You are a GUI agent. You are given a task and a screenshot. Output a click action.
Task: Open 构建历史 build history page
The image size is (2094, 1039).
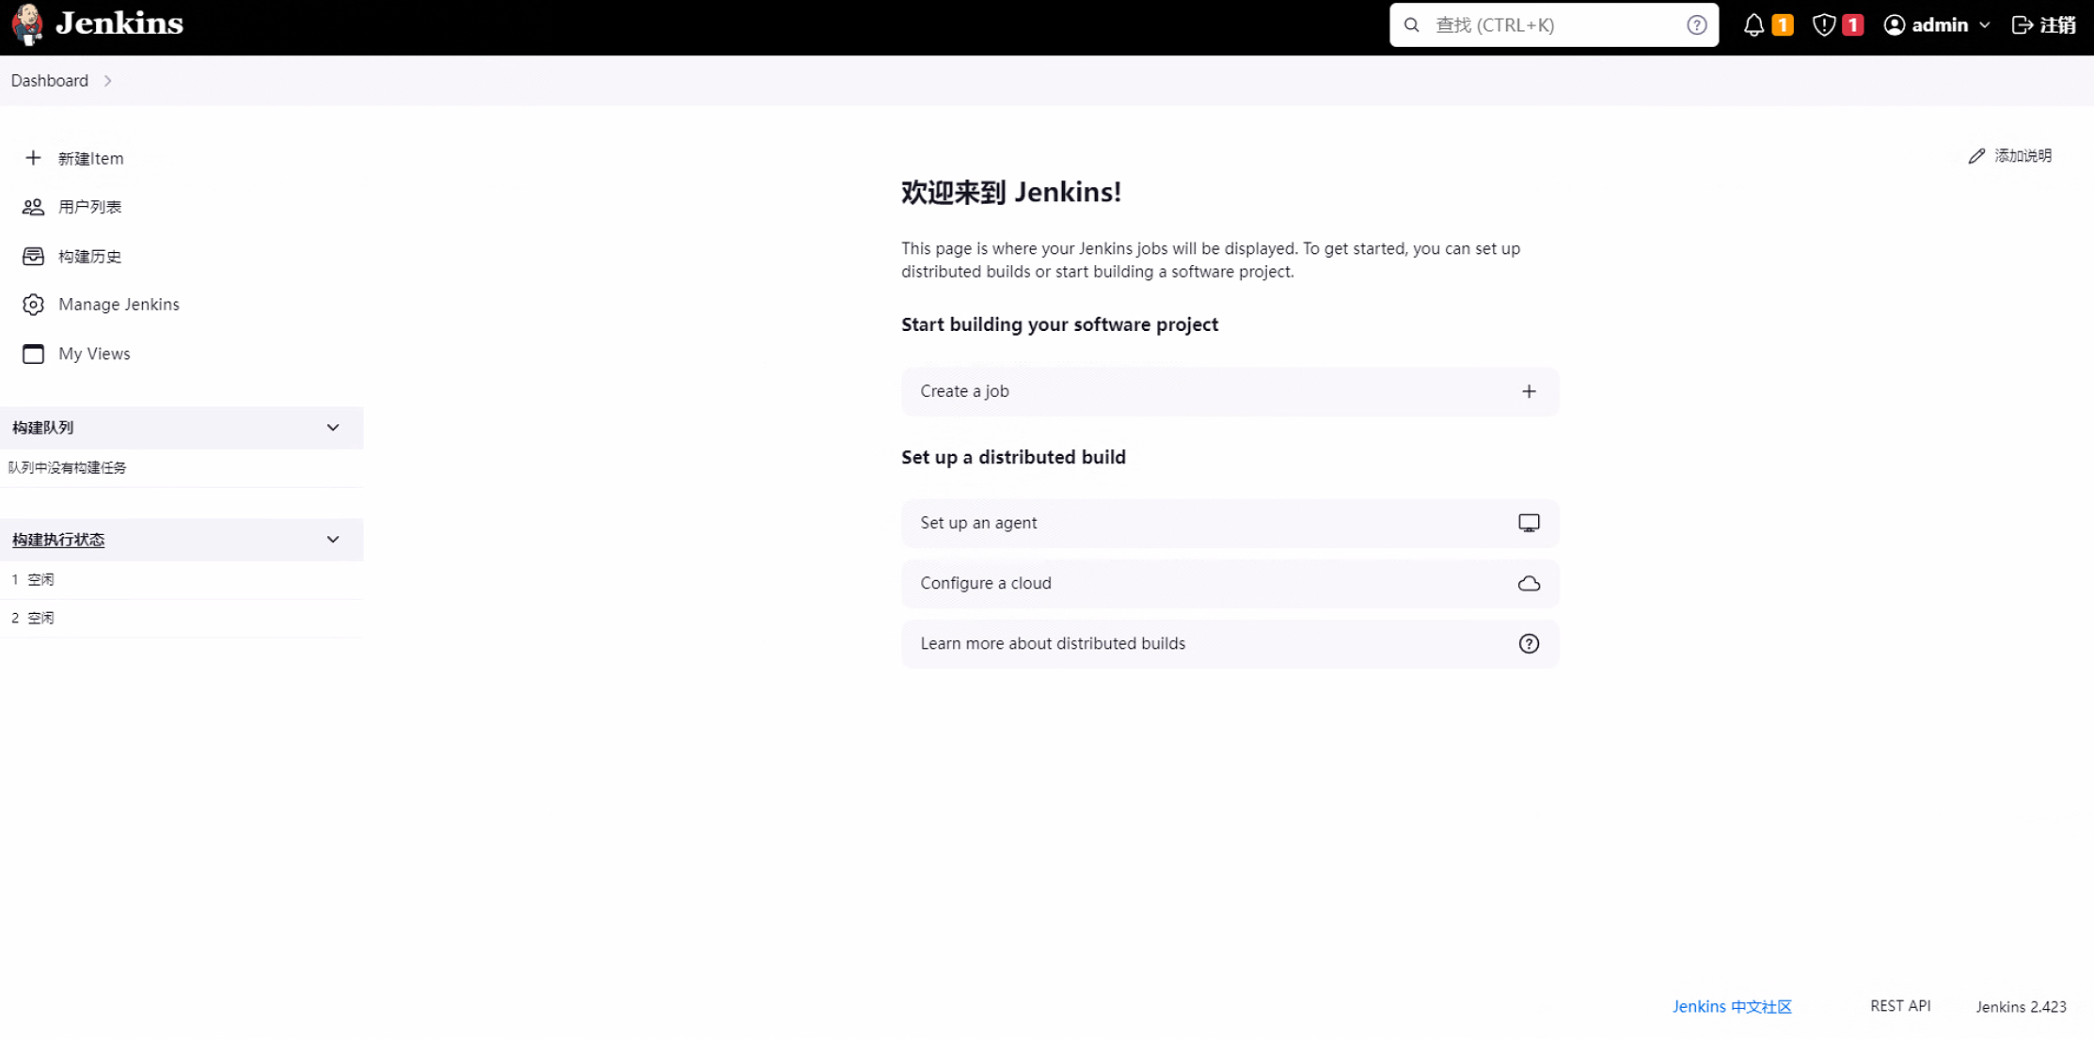pos(89,255)
